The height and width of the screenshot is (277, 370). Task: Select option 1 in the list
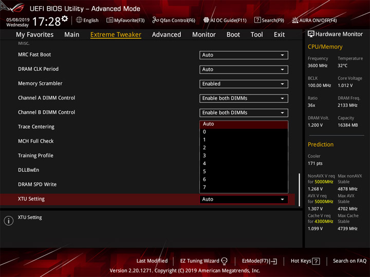tap(244, 140)
